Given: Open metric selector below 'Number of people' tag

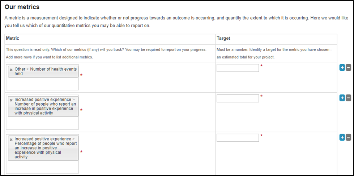Looking at the screenshot, I should point(42,123).
